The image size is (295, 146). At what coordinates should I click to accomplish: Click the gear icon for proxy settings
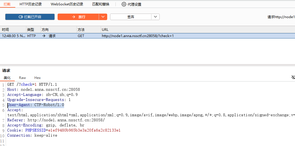[124, 4]
